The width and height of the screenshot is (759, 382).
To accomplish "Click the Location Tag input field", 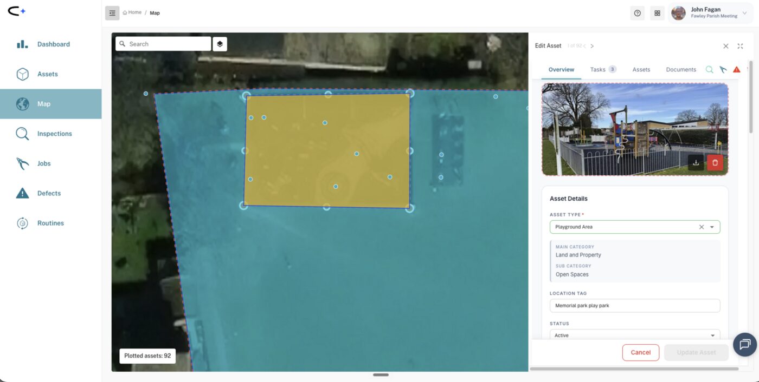I will [635, 306].
